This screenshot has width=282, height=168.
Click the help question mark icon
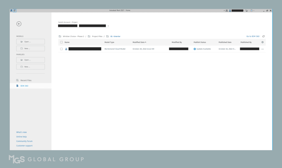click(252, 10)
